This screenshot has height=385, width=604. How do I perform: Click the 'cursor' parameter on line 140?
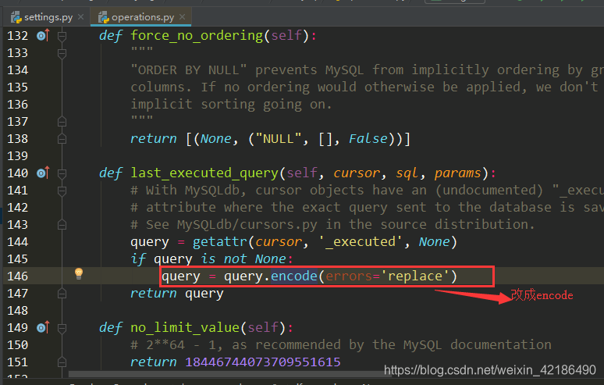357,173
